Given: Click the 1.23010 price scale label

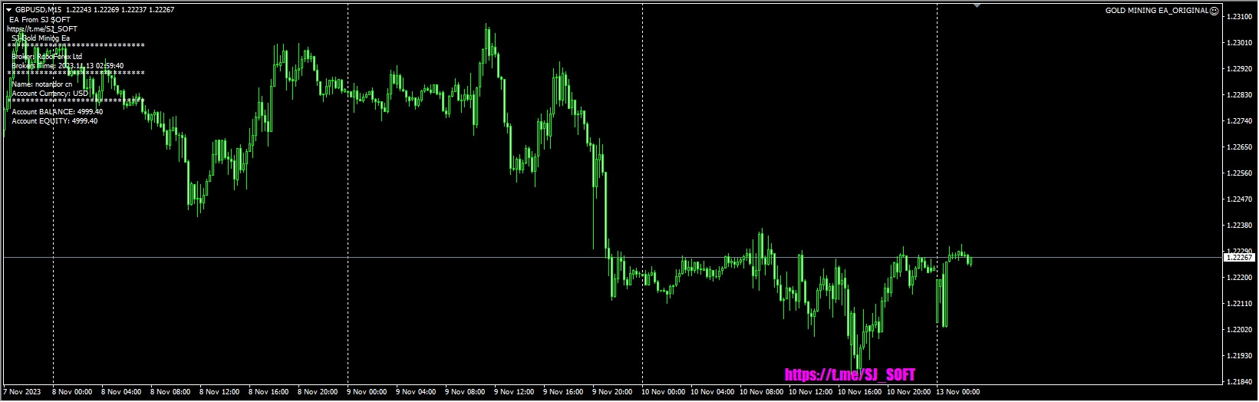Looking at the screenshot, I should (x=1240, y=43).
